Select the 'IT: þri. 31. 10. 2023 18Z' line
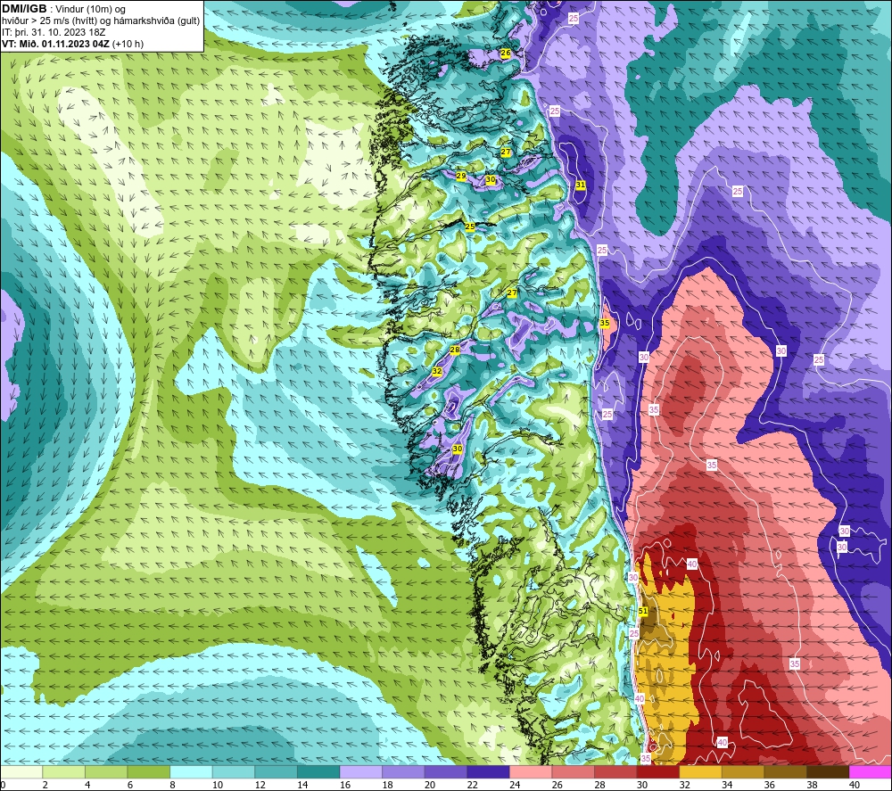The image size is (892, 791). 54,32
